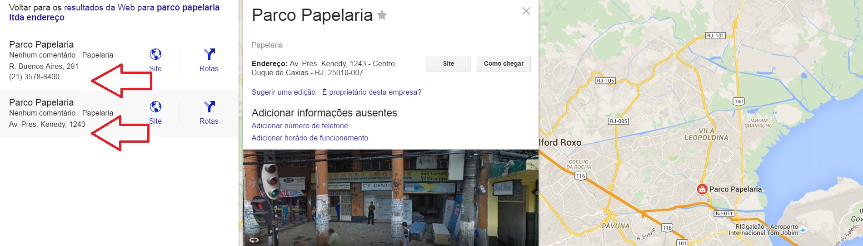Open Site globe icon for Av. Pres. Kenedy result

[x=155, y=107]
